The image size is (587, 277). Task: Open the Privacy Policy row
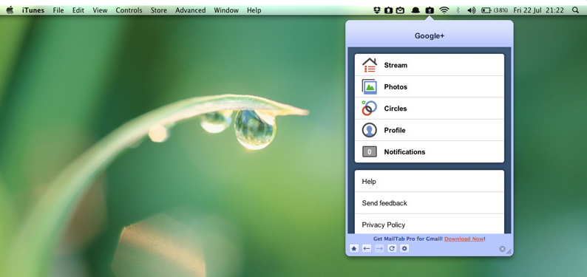[x=430, y=225]
